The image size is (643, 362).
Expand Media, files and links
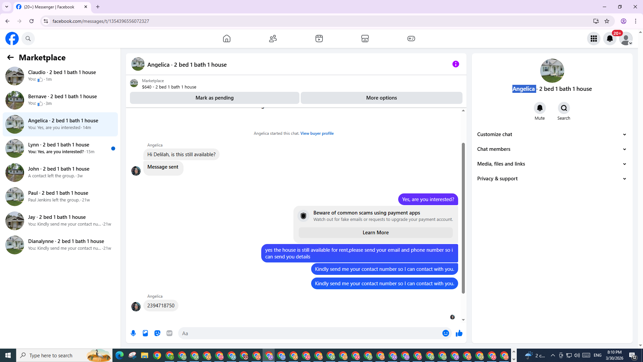coord(552,164)
